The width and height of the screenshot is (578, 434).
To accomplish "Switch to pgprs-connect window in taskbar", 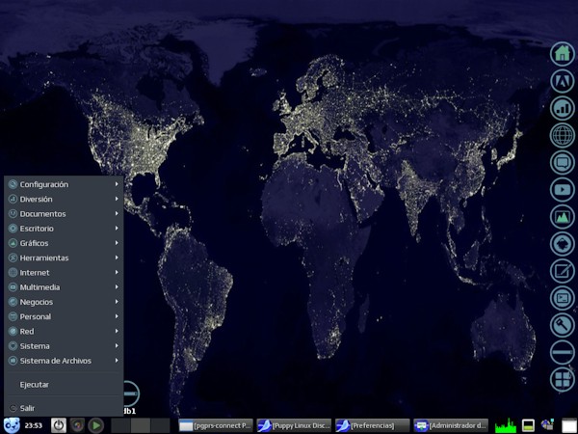I will click(216, 425).
